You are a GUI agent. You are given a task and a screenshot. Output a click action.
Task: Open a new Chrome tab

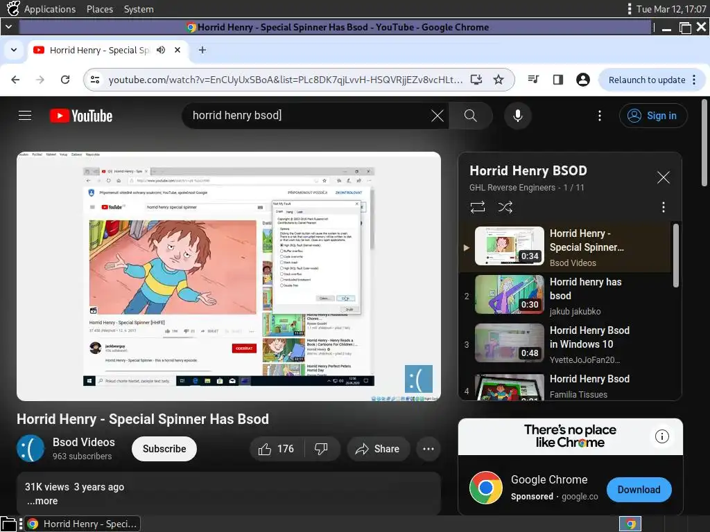tap(202, 50)
